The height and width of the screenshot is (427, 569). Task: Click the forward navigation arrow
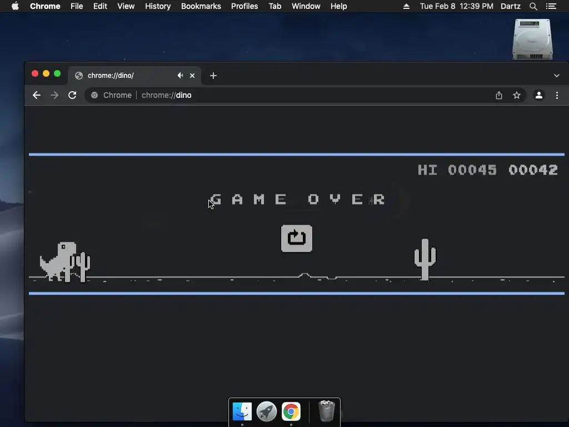coord(54,95)
